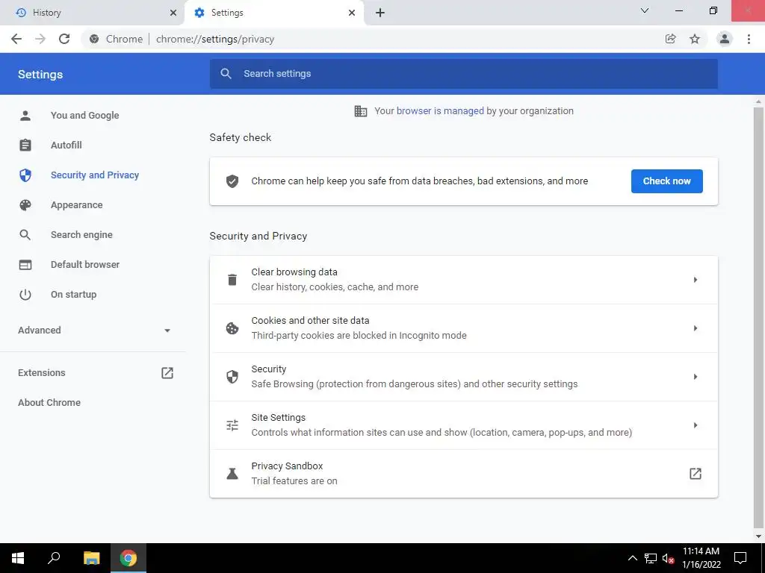Click the sliders icon for Site Settings

pos(232,425)
